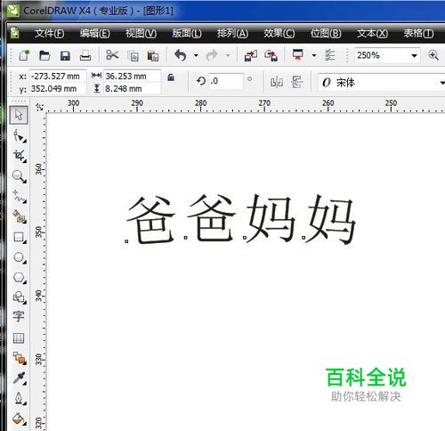Viewport: 445px width, 431px height.
Task: Select the Zoom magnifier tool in toolbox
Action: 20,176
